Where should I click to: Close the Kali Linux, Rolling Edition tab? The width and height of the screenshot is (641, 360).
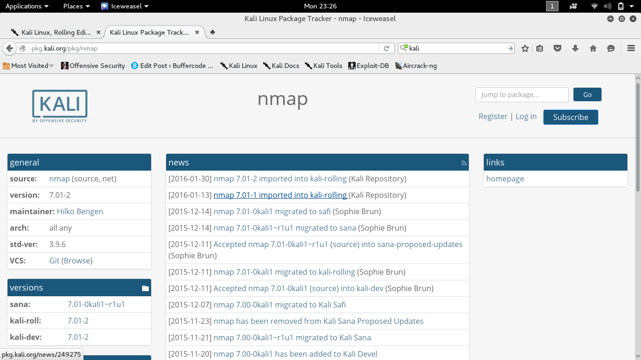click(99, 32)
